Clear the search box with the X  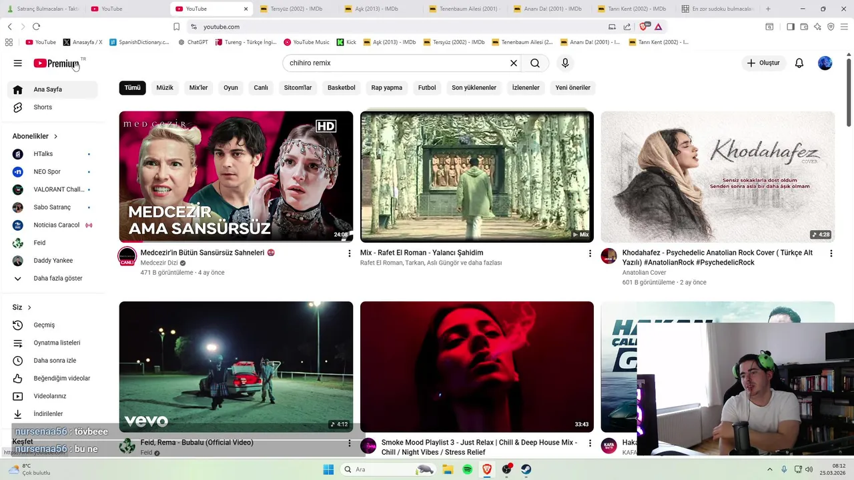tap(514, 63)
